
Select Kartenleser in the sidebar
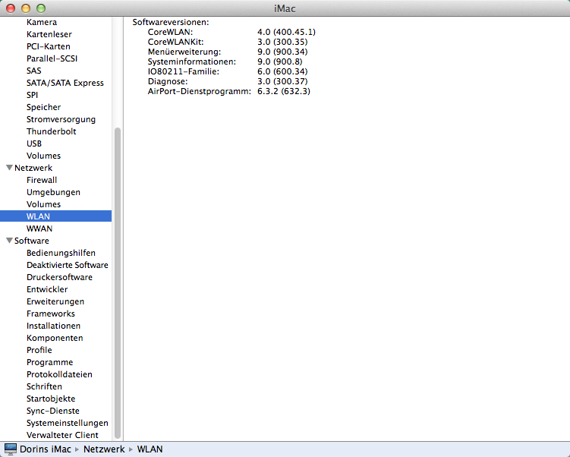coord(49,34)
